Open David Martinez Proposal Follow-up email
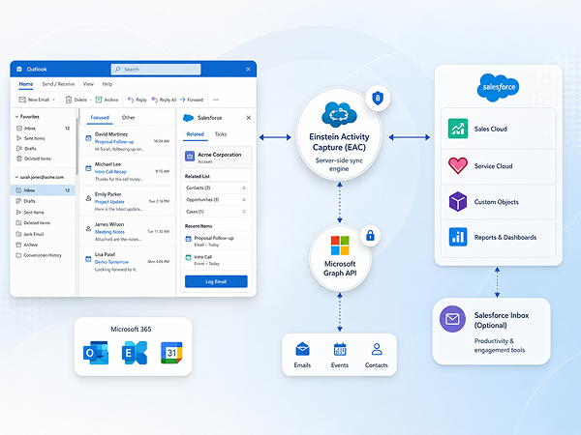 (127, 141)
